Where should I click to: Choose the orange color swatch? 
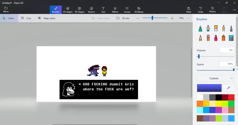(x=200, y=104)
